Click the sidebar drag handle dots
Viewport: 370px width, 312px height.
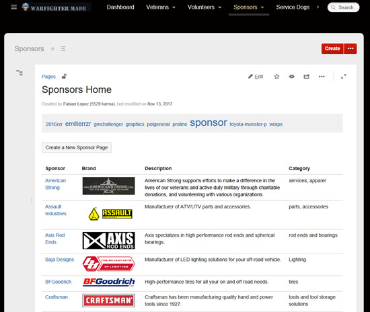[x=32, y=200]
